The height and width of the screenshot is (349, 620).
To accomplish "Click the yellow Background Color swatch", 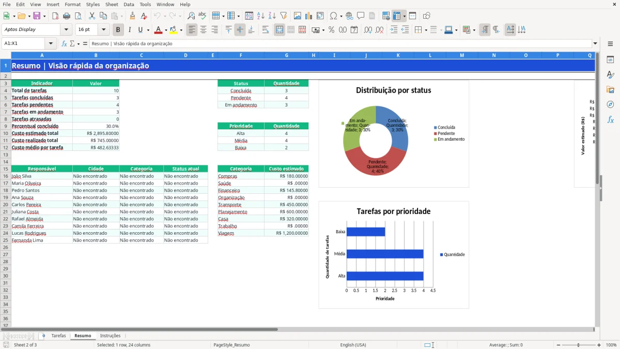I will click(x=174, y=30).
